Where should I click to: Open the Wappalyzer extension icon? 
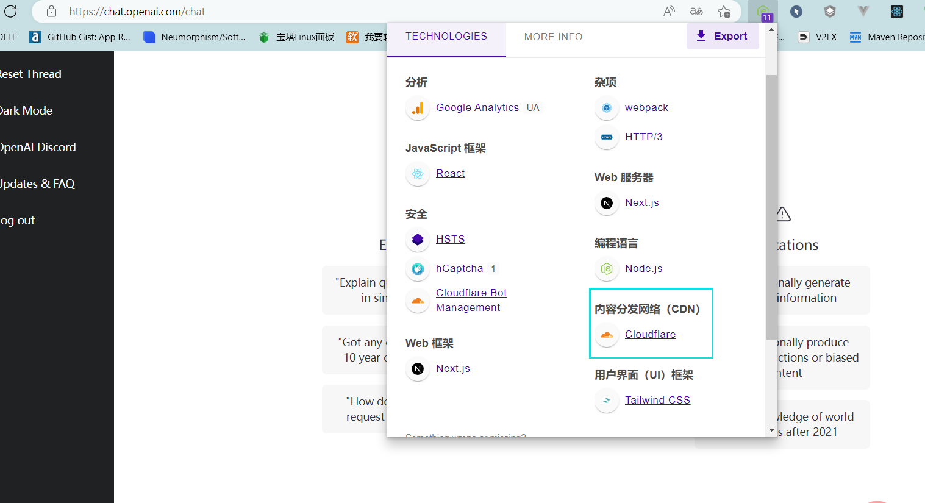click(763, 12)
